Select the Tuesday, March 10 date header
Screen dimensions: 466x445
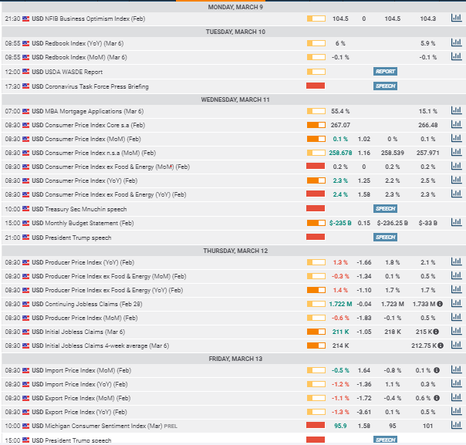(x=235, y=32)
